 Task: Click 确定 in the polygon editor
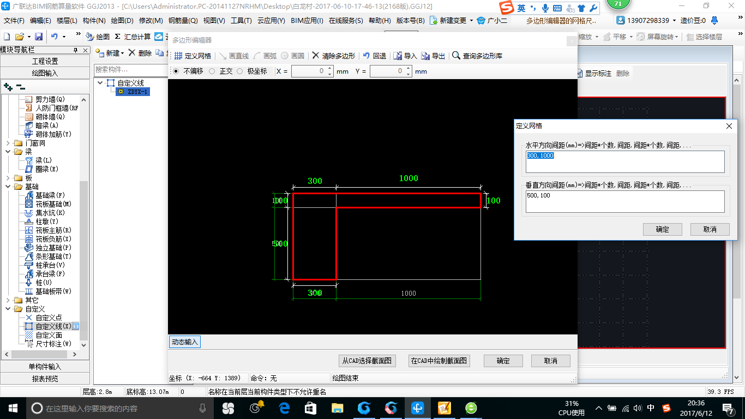pyautogui.click(x=503, y=361)
